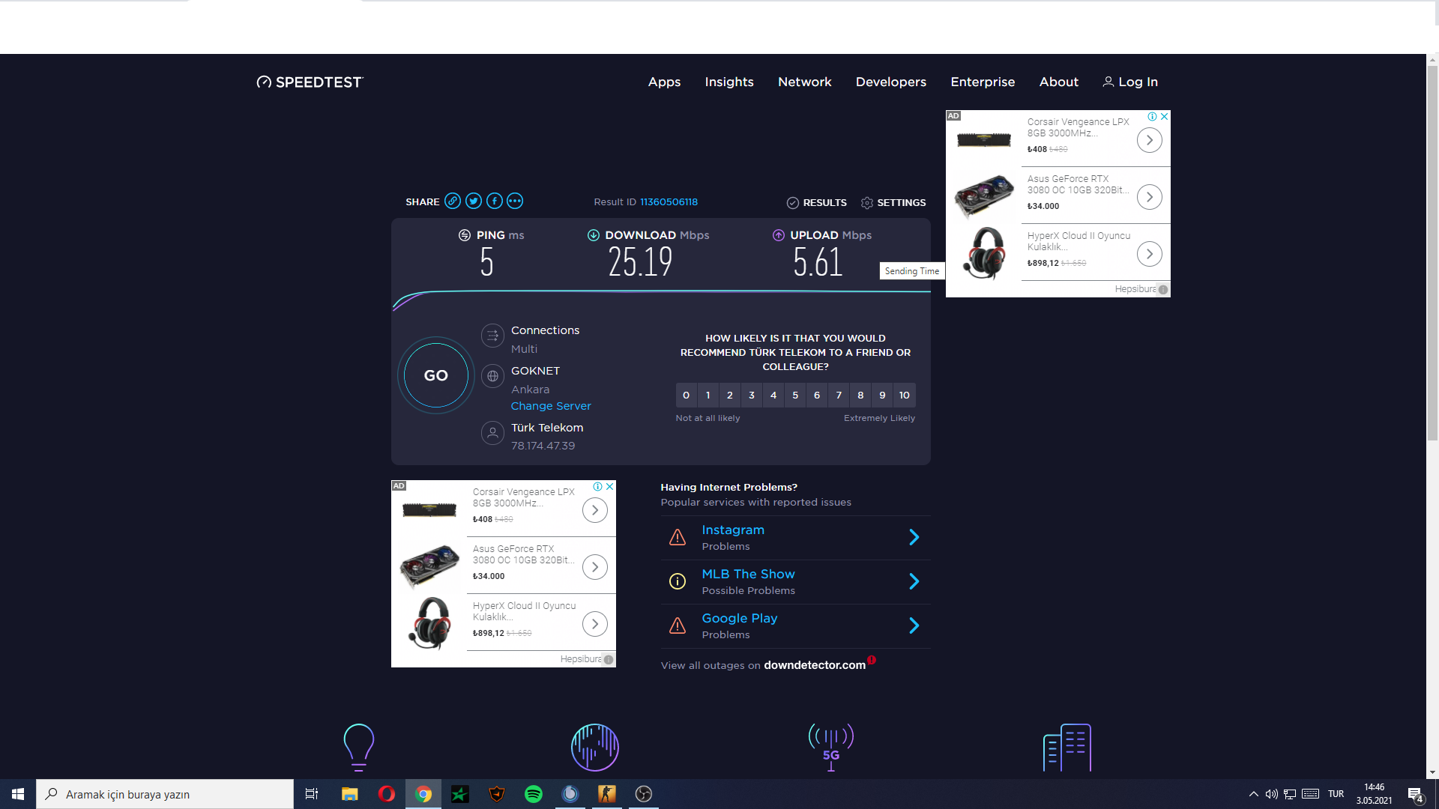Select rating 10 Extremely Likely
Image resolution: width=1439 pixels, height=809 pixels.
tap(905, 396)
